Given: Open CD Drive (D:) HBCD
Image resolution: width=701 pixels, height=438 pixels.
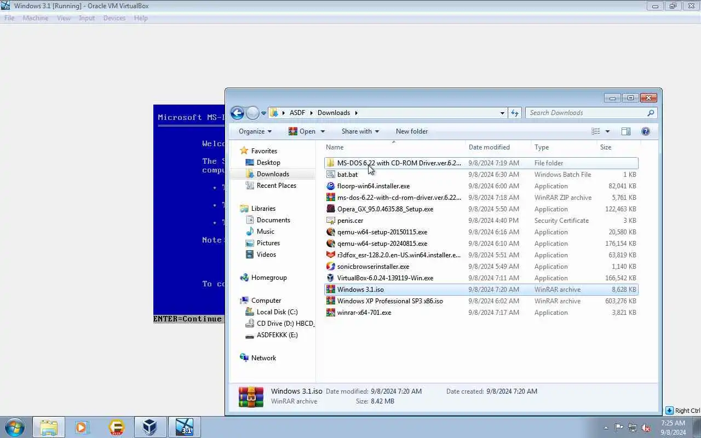Looking at the screenshot, I should click(285, 324).
